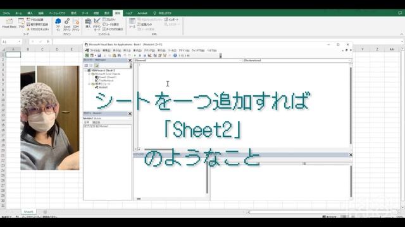Viewport: 405px width, 227px height.
Task: Open XML ソース pane icon
Action: point(132,23)
